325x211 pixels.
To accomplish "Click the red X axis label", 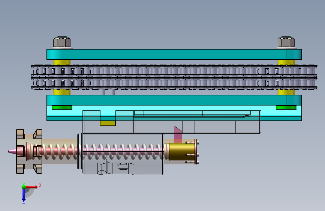I will (x=40, y=185).
